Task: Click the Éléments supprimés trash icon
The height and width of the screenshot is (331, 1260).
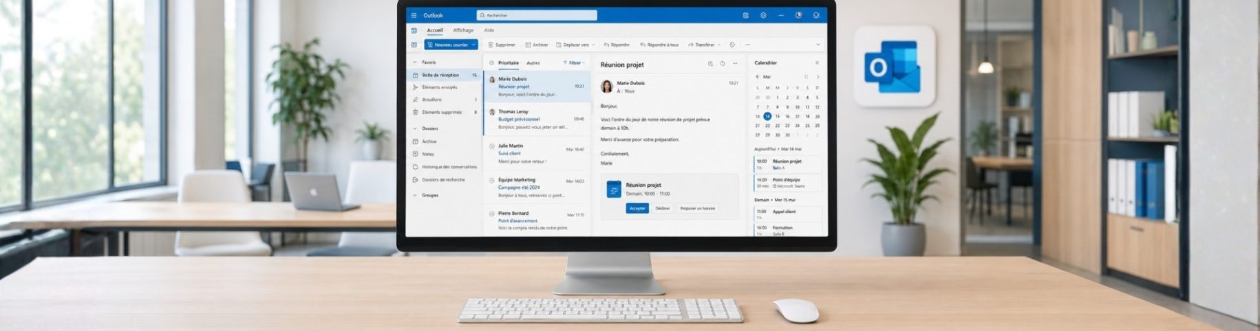Action: [415, 112]
